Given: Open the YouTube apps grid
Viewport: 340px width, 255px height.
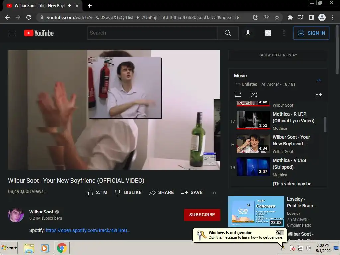Looking at the screenshot, I should [268, 33].
